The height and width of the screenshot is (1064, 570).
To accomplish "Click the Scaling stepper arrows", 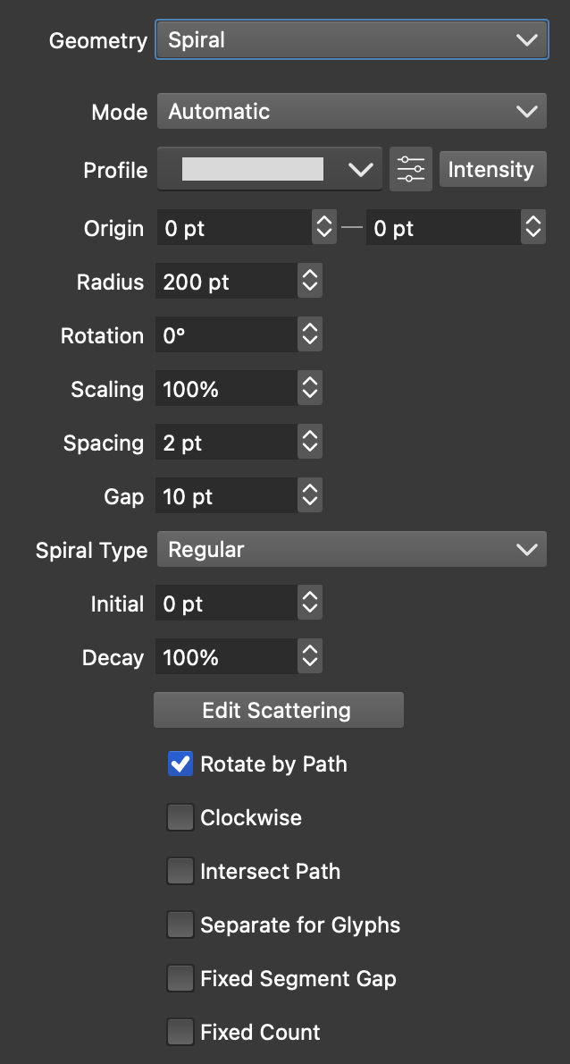I will point(310,389).
